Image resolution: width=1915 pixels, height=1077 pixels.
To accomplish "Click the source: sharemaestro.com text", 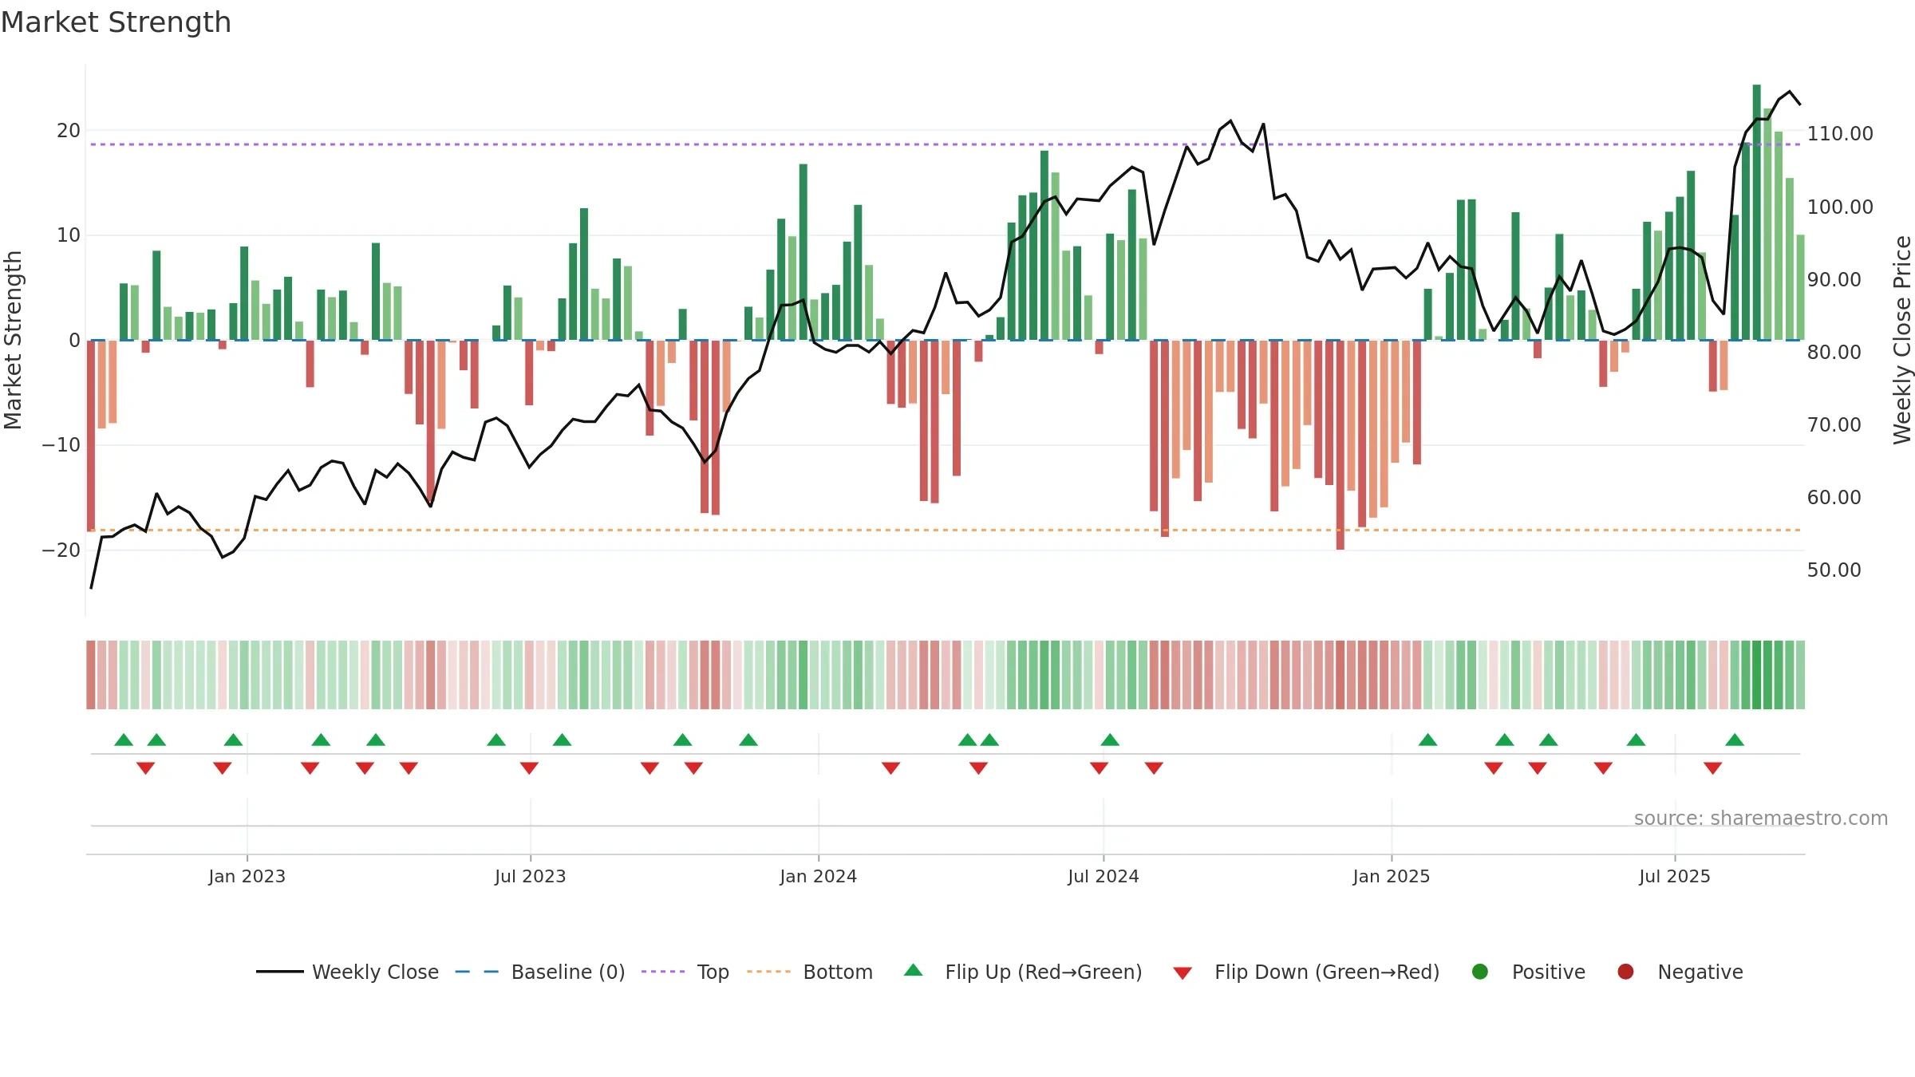I will point(1761,818).
